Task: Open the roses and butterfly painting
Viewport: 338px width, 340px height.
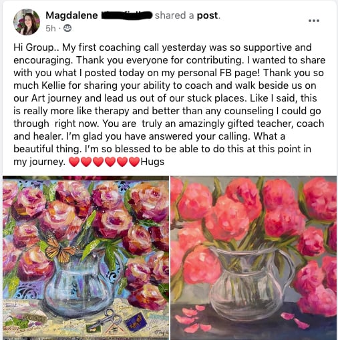Action: pos(86,258)
